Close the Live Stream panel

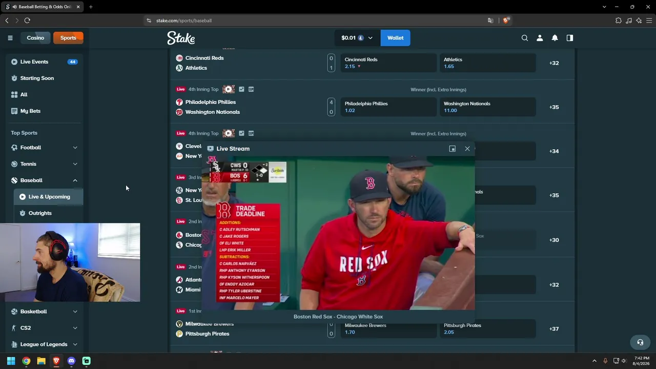467,149
